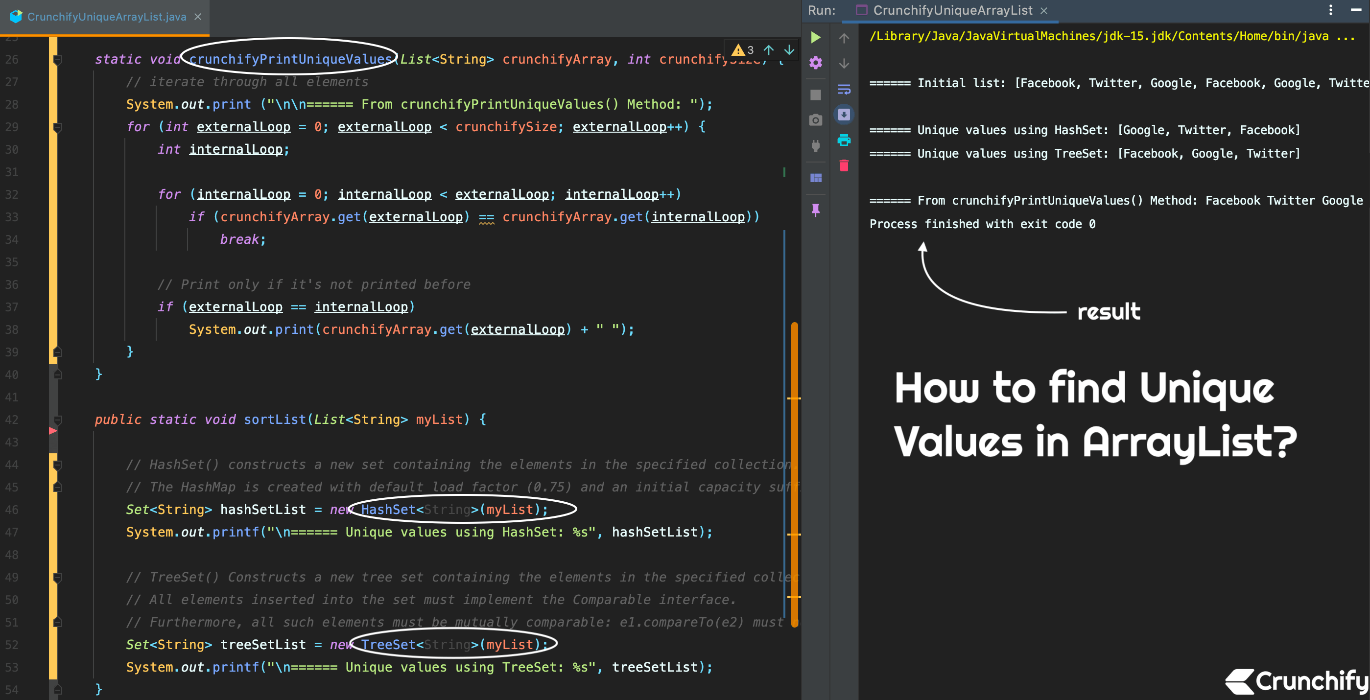This screenshot has width=1370, height=700.
Task: Clear console output with trash icon
Action: coord(844,166)
